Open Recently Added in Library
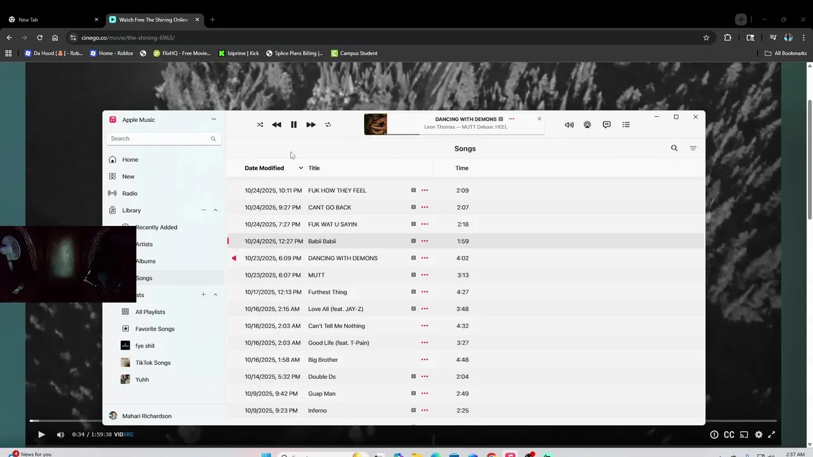 tap(156, 227)
